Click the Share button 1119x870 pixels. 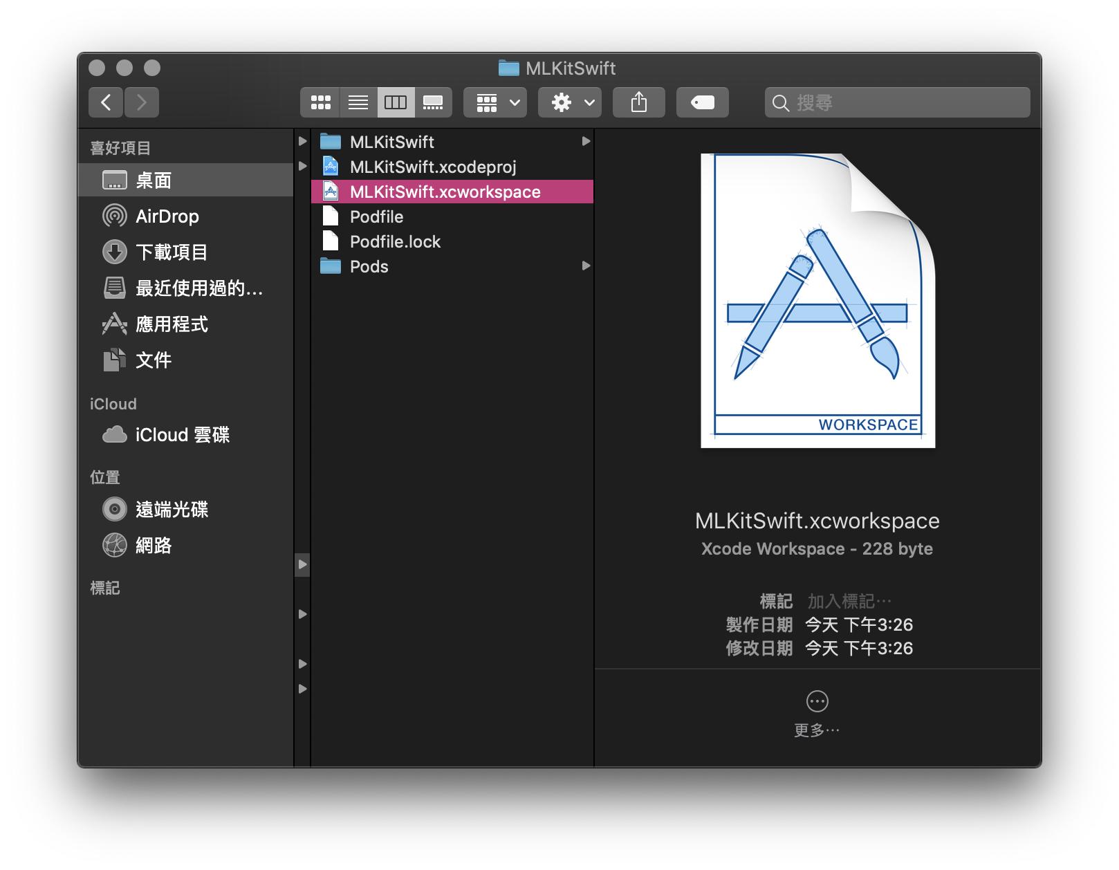639,102
